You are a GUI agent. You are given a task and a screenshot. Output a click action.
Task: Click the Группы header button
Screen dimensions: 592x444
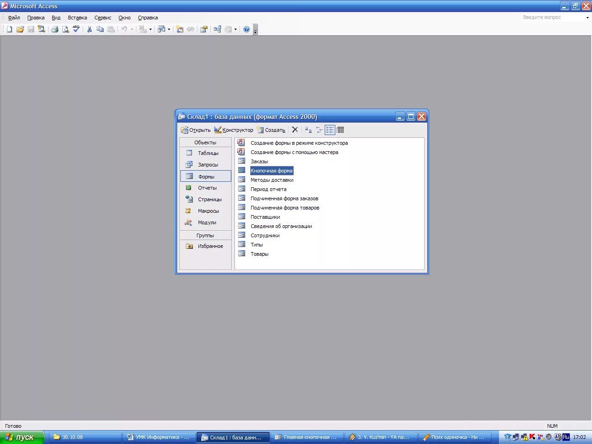coord(205,235)
